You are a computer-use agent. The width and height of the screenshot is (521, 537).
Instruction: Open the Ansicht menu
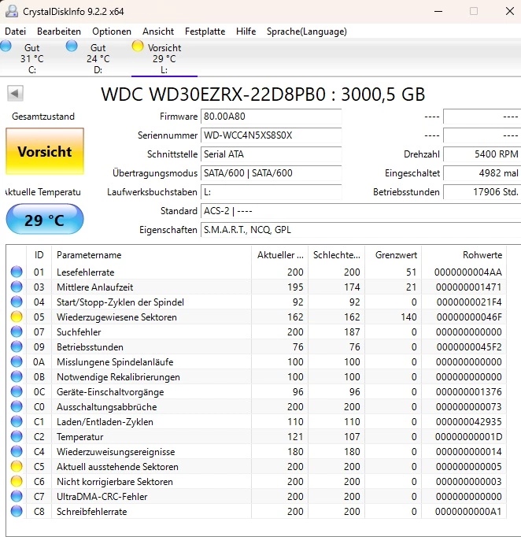[158, 31]
